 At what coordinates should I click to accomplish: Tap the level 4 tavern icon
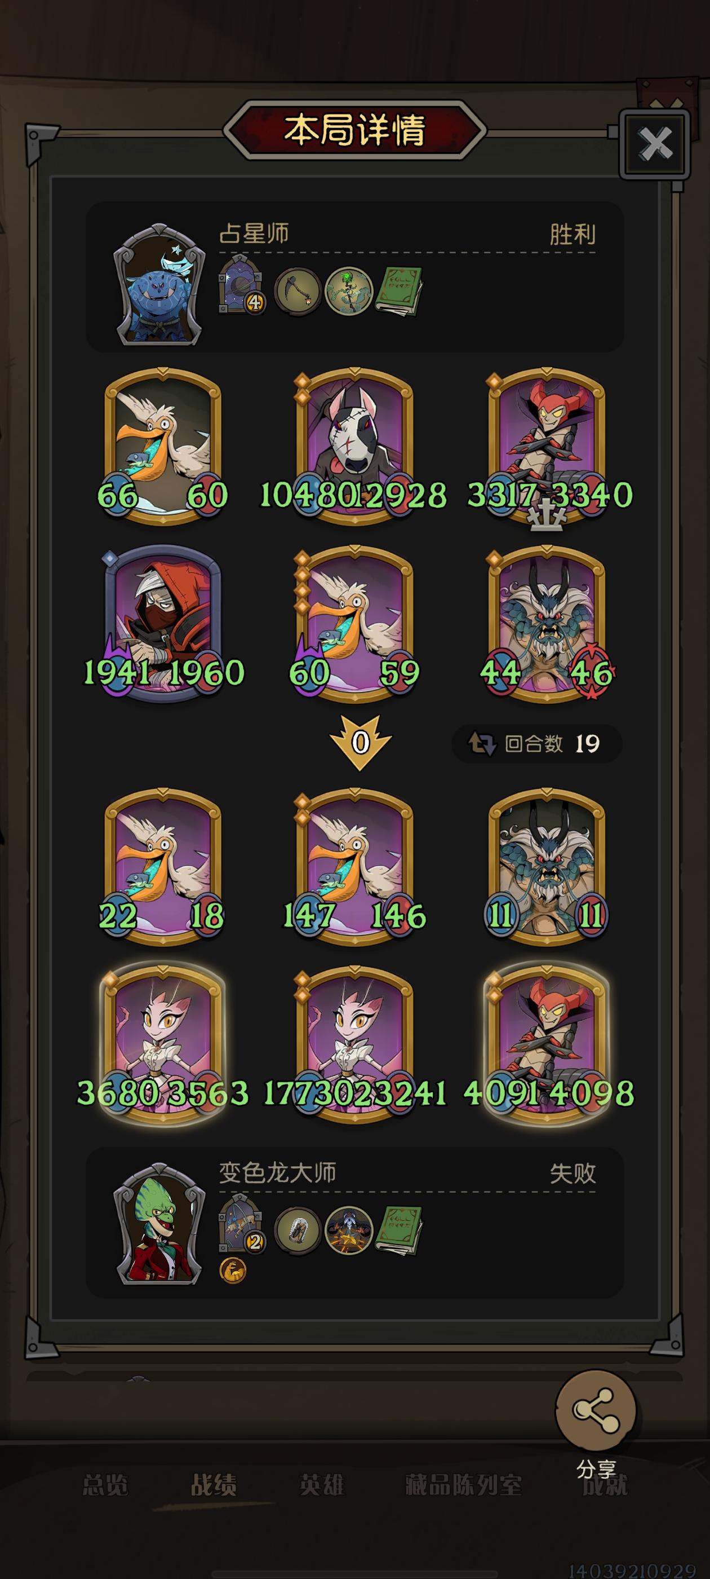point(241,286)
